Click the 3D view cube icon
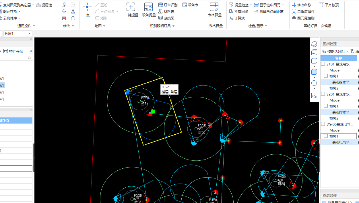This screenshot has height=203, width=359. click(x=314, y=52)
